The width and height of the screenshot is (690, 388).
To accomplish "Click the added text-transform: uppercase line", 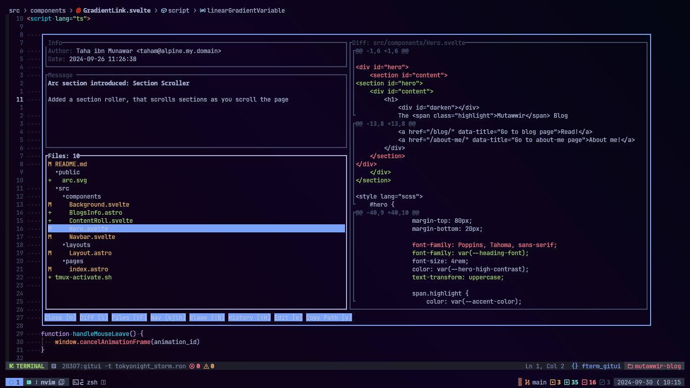I will tap(458, 277).
